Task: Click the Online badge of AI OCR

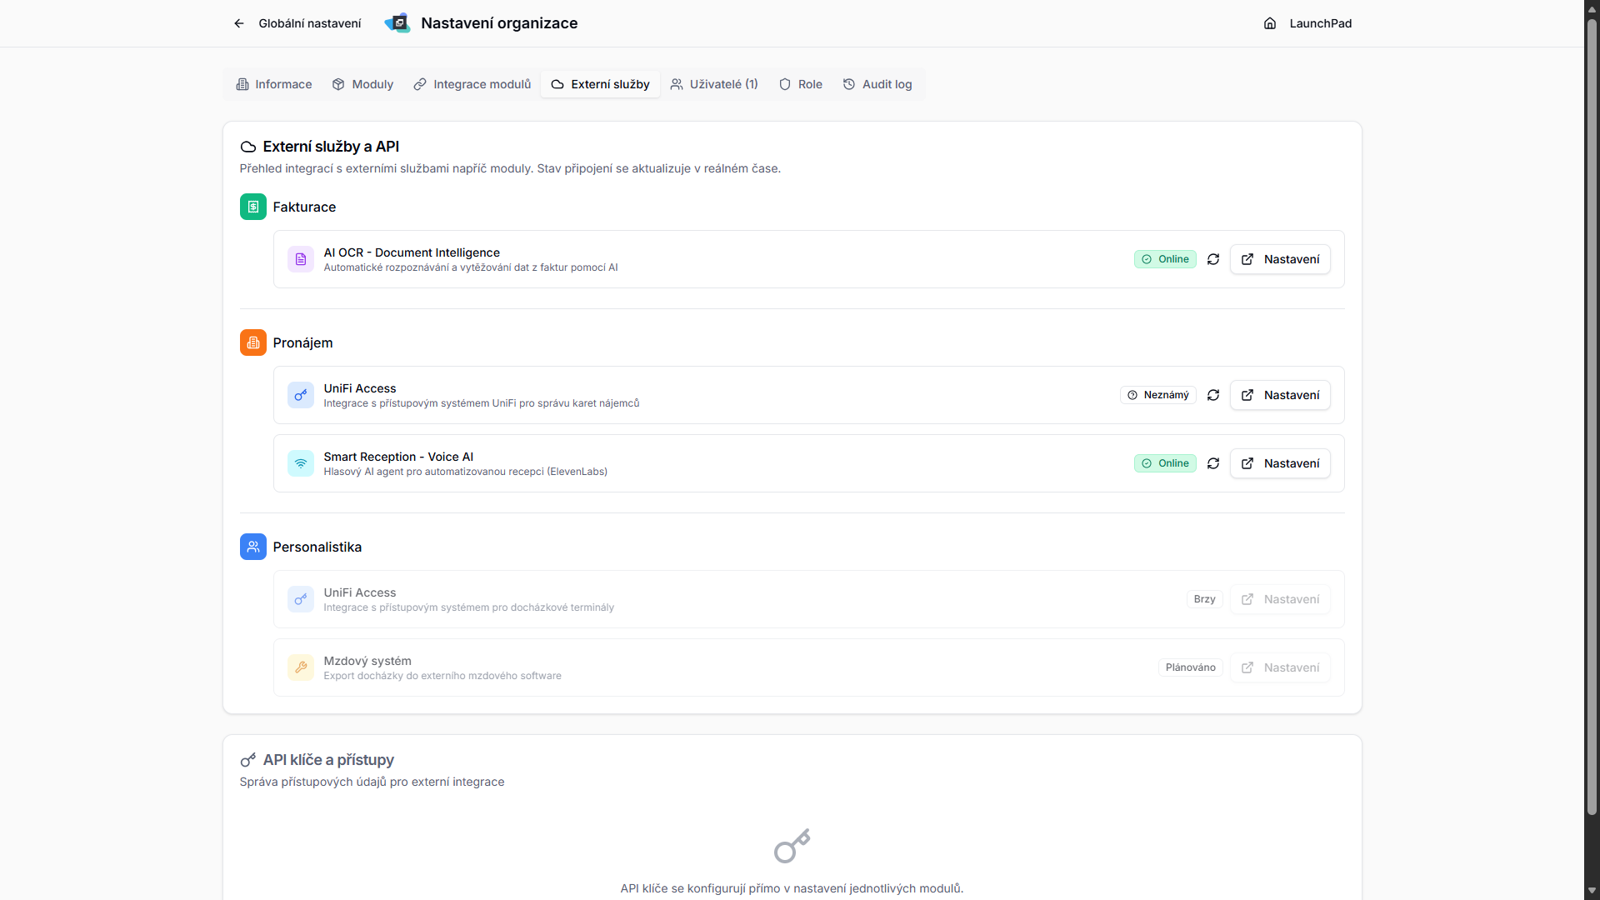Action: click(1165, 259)
